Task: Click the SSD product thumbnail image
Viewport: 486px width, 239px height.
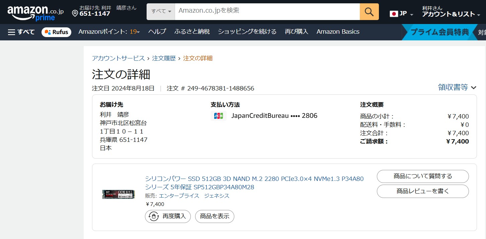Action: 118,194
